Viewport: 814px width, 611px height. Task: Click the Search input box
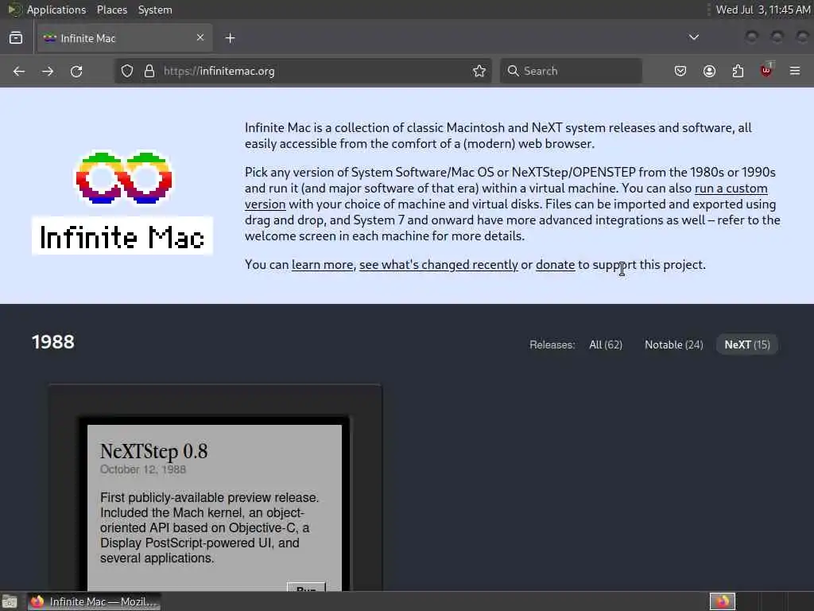(571, 71)
